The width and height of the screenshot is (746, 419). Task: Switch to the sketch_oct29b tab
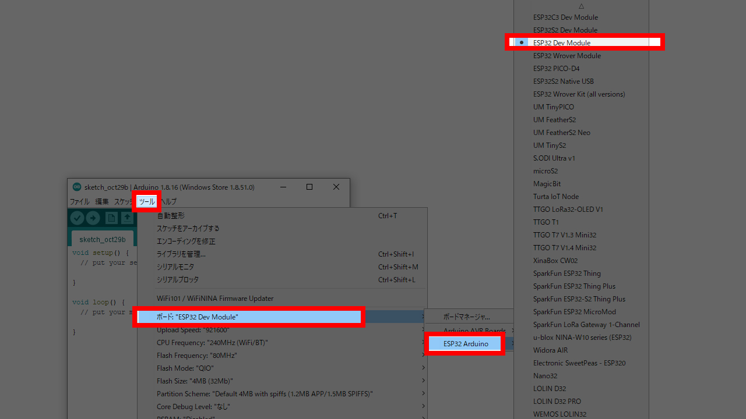pos(103,239)
